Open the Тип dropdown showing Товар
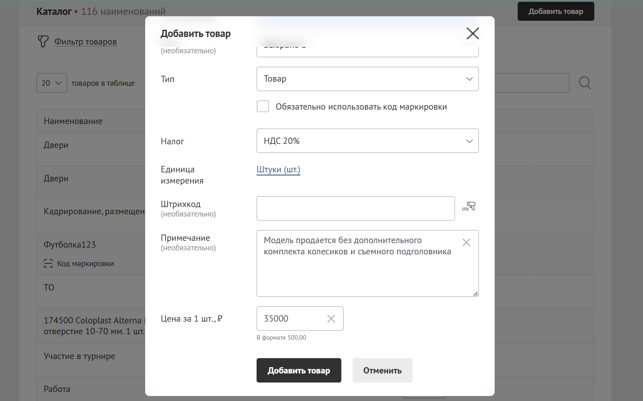Viewport: 643px width, 401px height. pyautogui.click(x=367, y=79)
